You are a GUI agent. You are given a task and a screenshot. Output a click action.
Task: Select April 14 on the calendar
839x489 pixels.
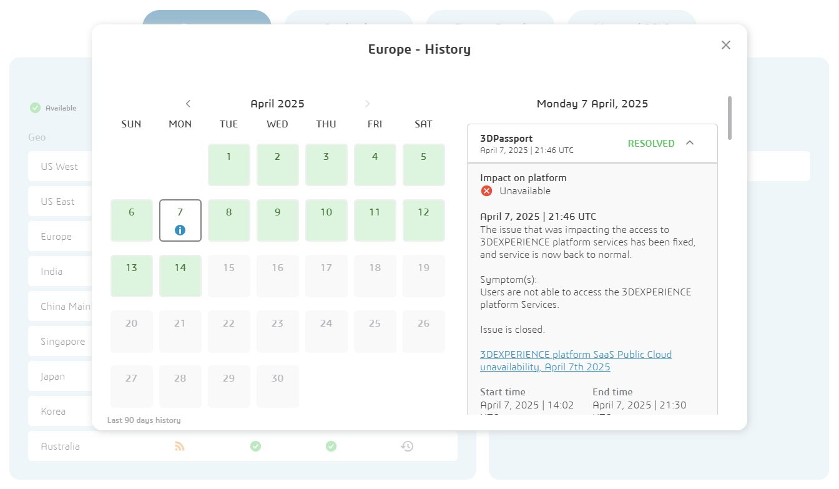[180, 275]
